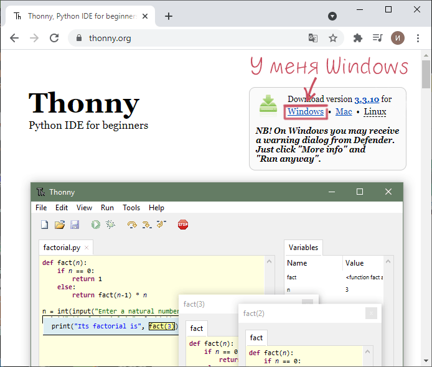Download Thonny for Windows link
Image resolution: width=432 pixels, height=367 pixels.
(306, 111)
